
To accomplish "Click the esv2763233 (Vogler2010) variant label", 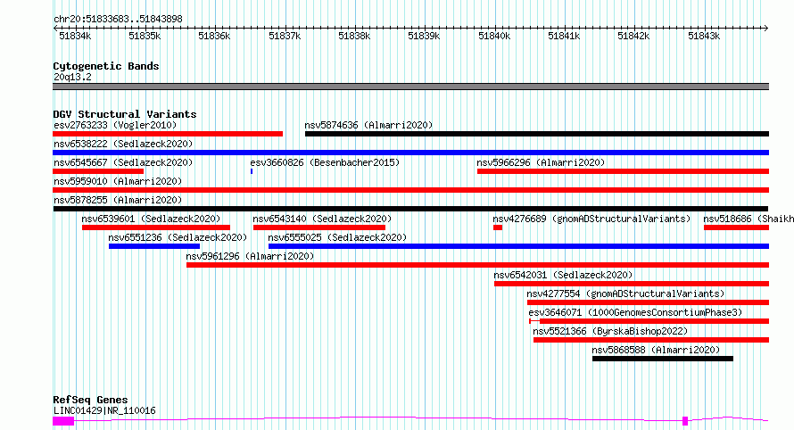I will 115,125.
